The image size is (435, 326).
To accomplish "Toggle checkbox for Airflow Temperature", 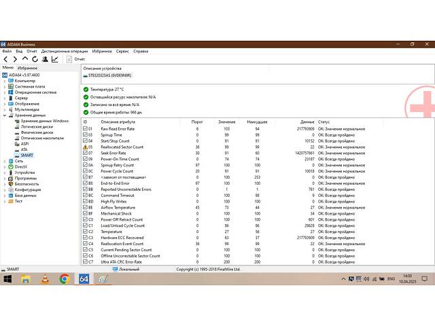I will [x=85, y=207].
